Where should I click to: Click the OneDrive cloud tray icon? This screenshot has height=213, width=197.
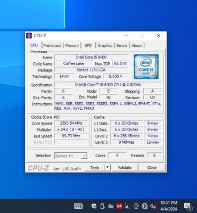click(111, 206)
